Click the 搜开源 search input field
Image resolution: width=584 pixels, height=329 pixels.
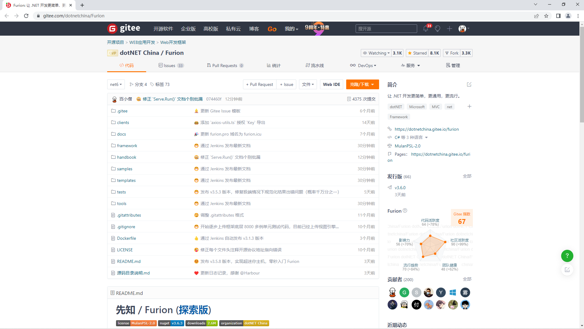pos(386,28)
